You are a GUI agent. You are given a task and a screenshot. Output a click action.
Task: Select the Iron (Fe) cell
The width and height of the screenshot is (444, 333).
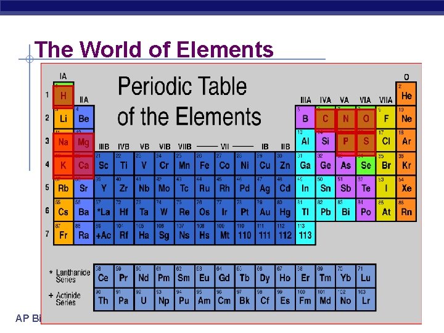205,164
